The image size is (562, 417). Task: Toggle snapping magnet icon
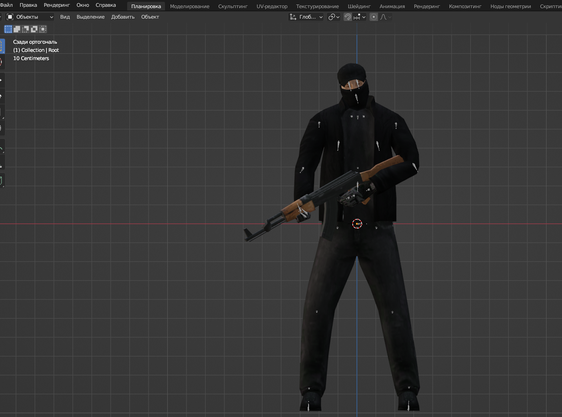pos(348,17)
